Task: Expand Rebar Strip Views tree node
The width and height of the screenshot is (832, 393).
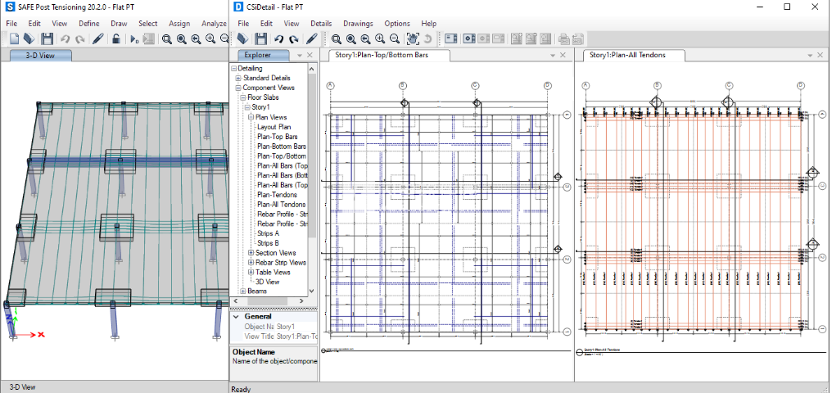Action: point(251,263)
